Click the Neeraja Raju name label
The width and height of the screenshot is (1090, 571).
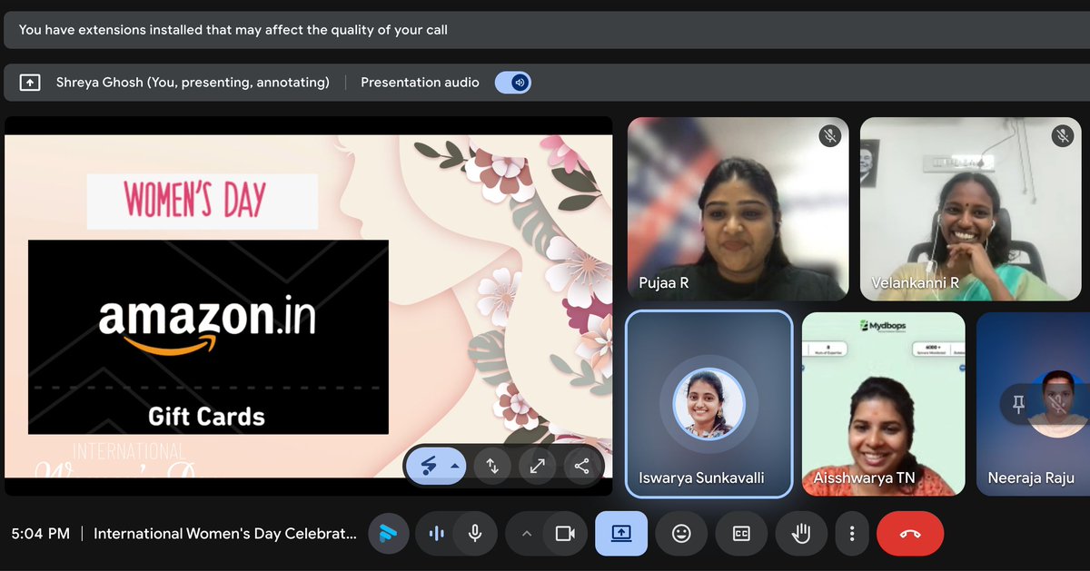(1032, 477)
